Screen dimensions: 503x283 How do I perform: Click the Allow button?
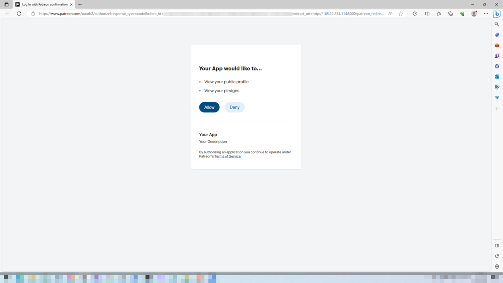coord(209,107)
